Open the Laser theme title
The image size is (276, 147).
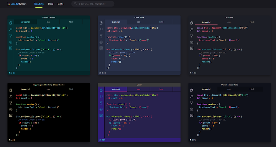click(x=139, y=85)
